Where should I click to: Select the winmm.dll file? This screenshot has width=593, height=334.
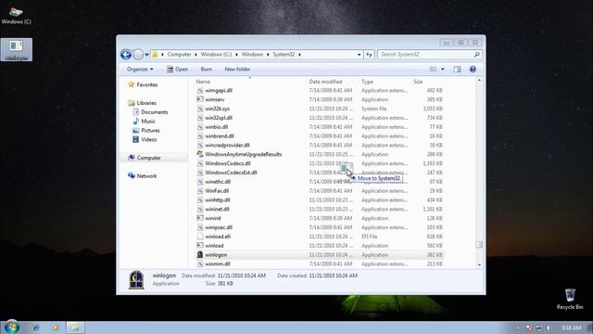217,263
